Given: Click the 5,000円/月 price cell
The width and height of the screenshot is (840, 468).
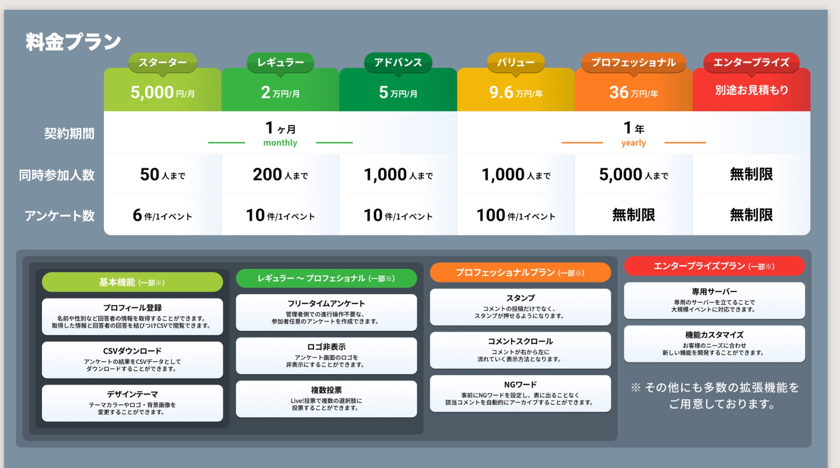Looking at the screenshot, I should point(162,92).
